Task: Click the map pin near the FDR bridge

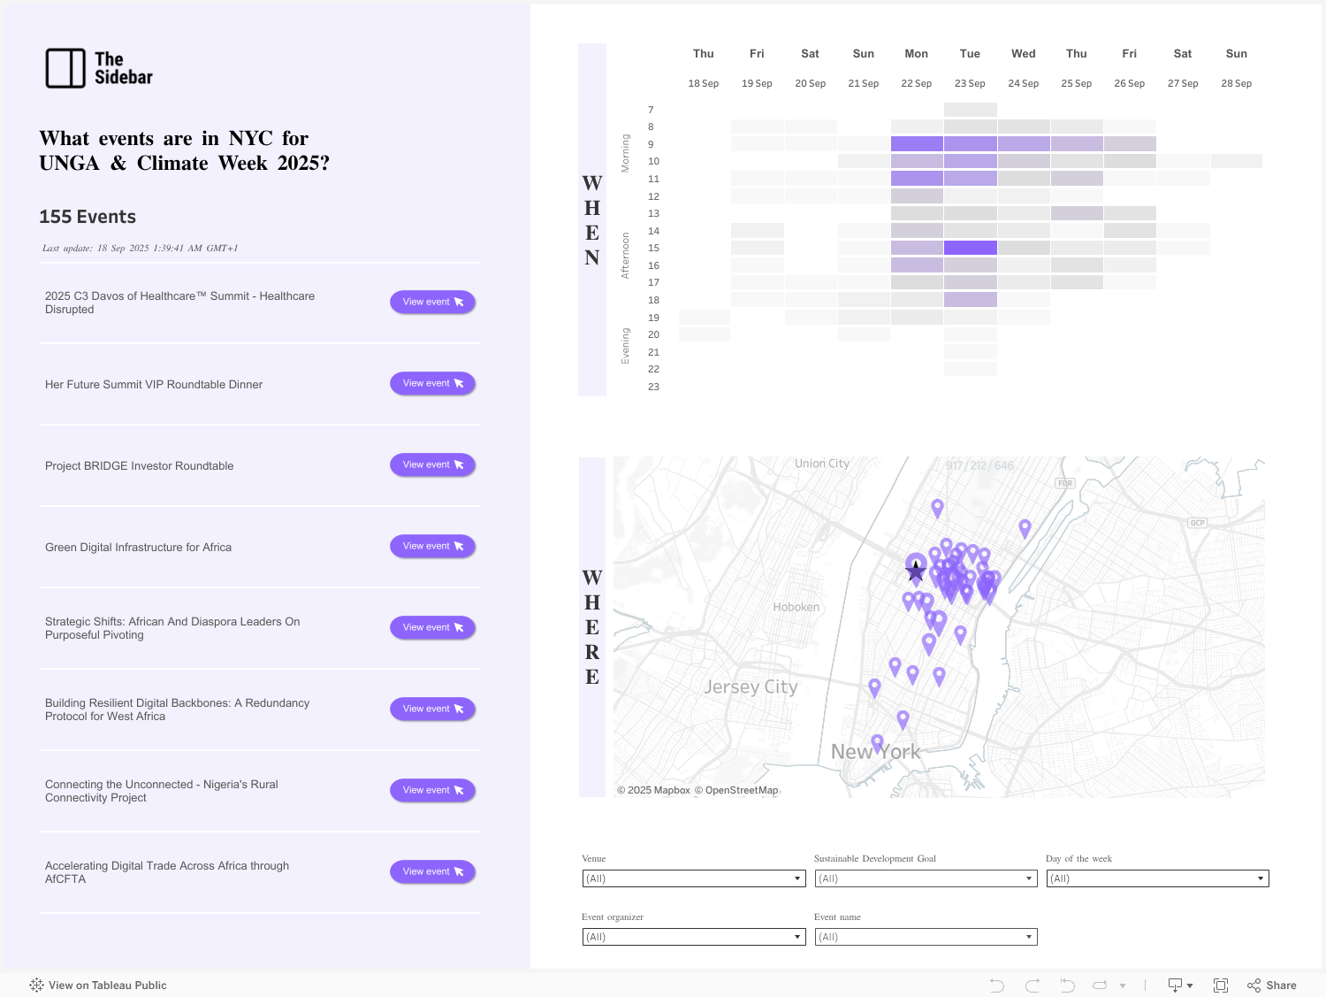Action: pyautogui.click(x=1025, y=528)
